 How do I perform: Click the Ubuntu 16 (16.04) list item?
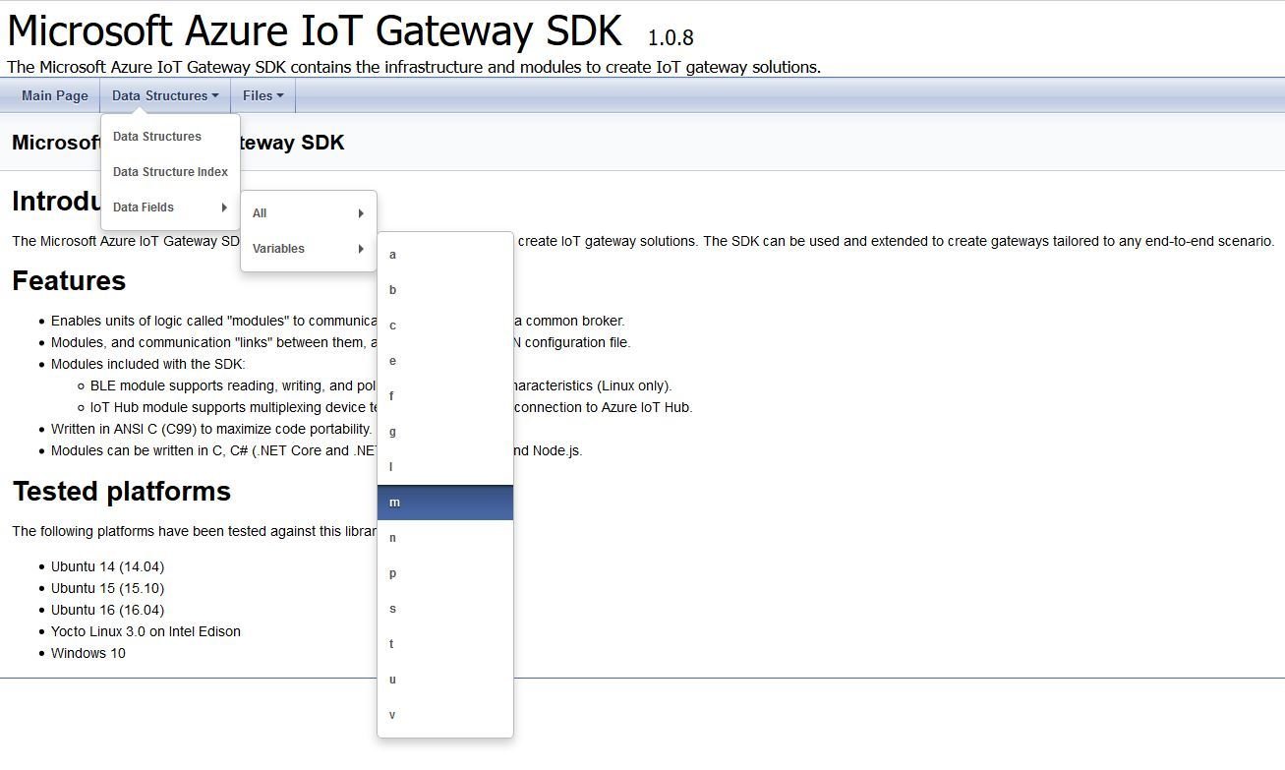[107, 610]
